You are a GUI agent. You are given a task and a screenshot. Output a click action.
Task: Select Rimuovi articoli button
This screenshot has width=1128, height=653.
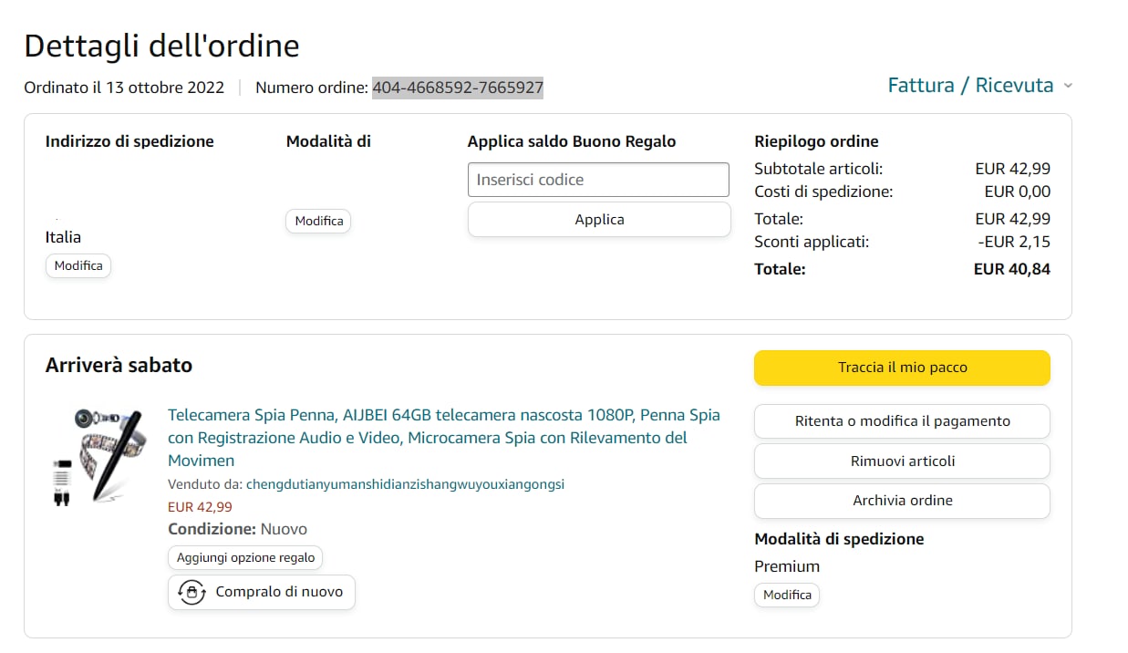pos(902,461)
